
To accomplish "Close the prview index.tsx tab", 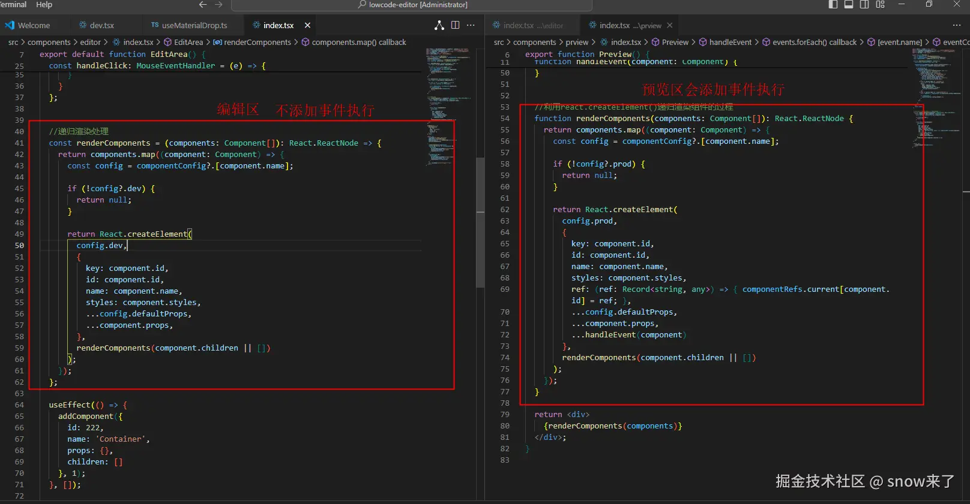I will [670, 25].
